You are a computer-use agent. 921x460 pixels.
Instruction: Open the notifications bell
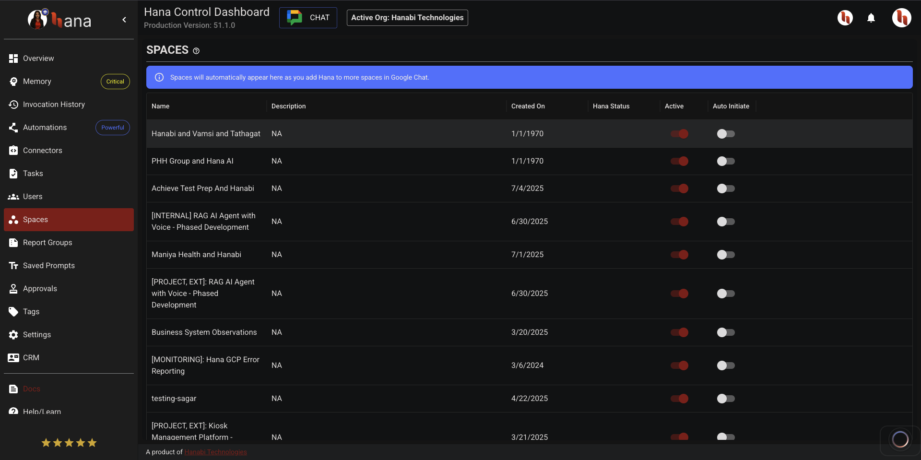coord(871,18)
